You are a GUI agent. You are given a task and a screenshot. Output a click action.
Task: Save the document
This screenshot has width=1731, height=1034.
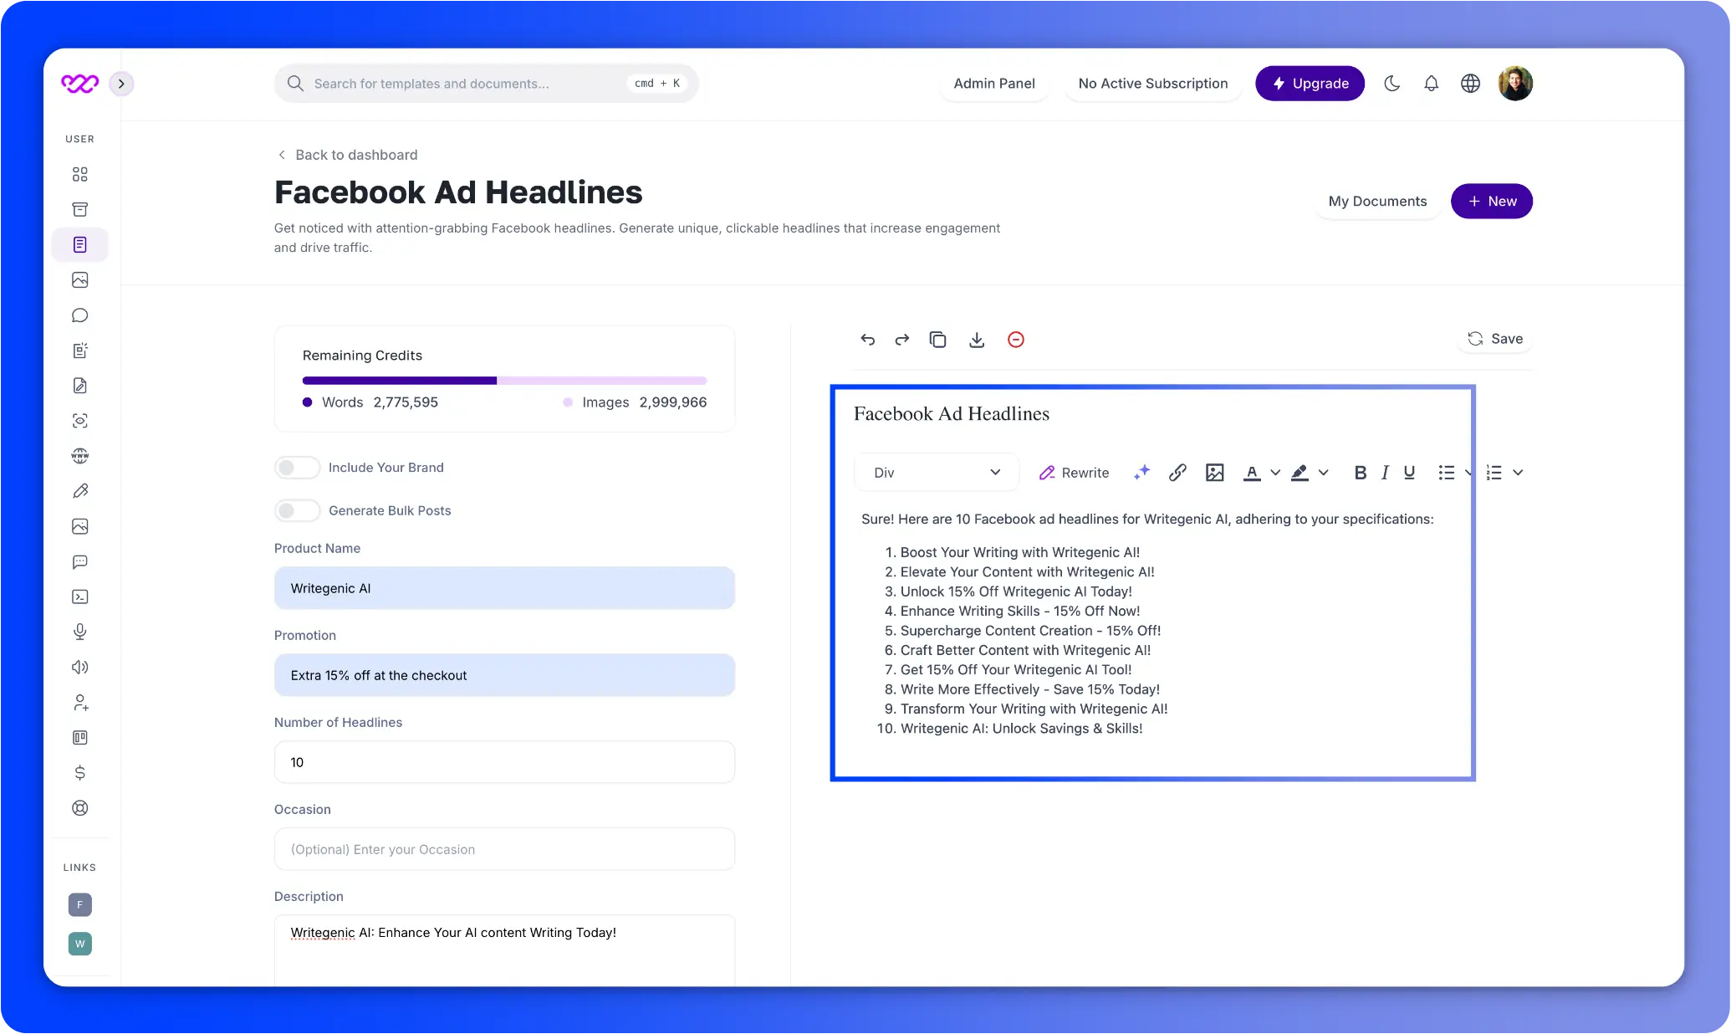point(1494,339)
